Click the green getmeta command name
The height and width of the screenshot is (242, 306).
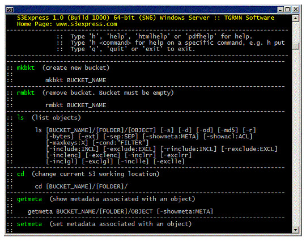point(29,199)
